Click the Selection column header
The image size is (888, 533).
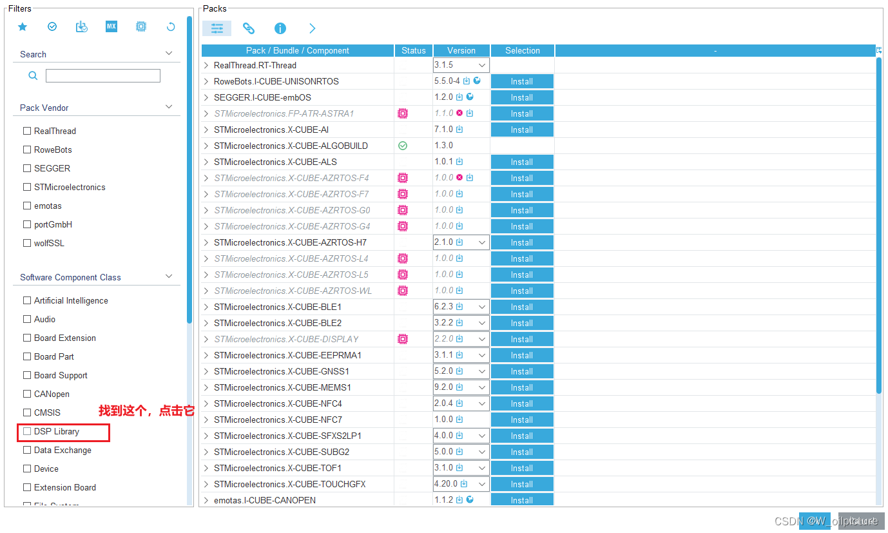coord(523,50)
